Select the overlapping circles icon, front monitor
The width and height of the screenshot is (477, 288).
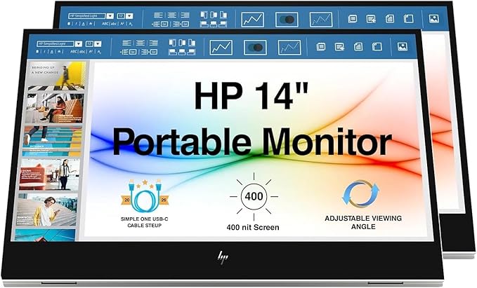pos(255,48)
